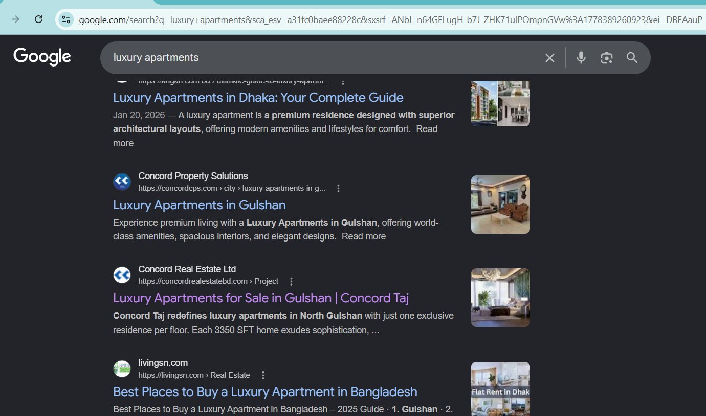Open the Concord Real Estate Ltd favicon
The height and width of the screenshot is (416, 706).
point(122,275)
